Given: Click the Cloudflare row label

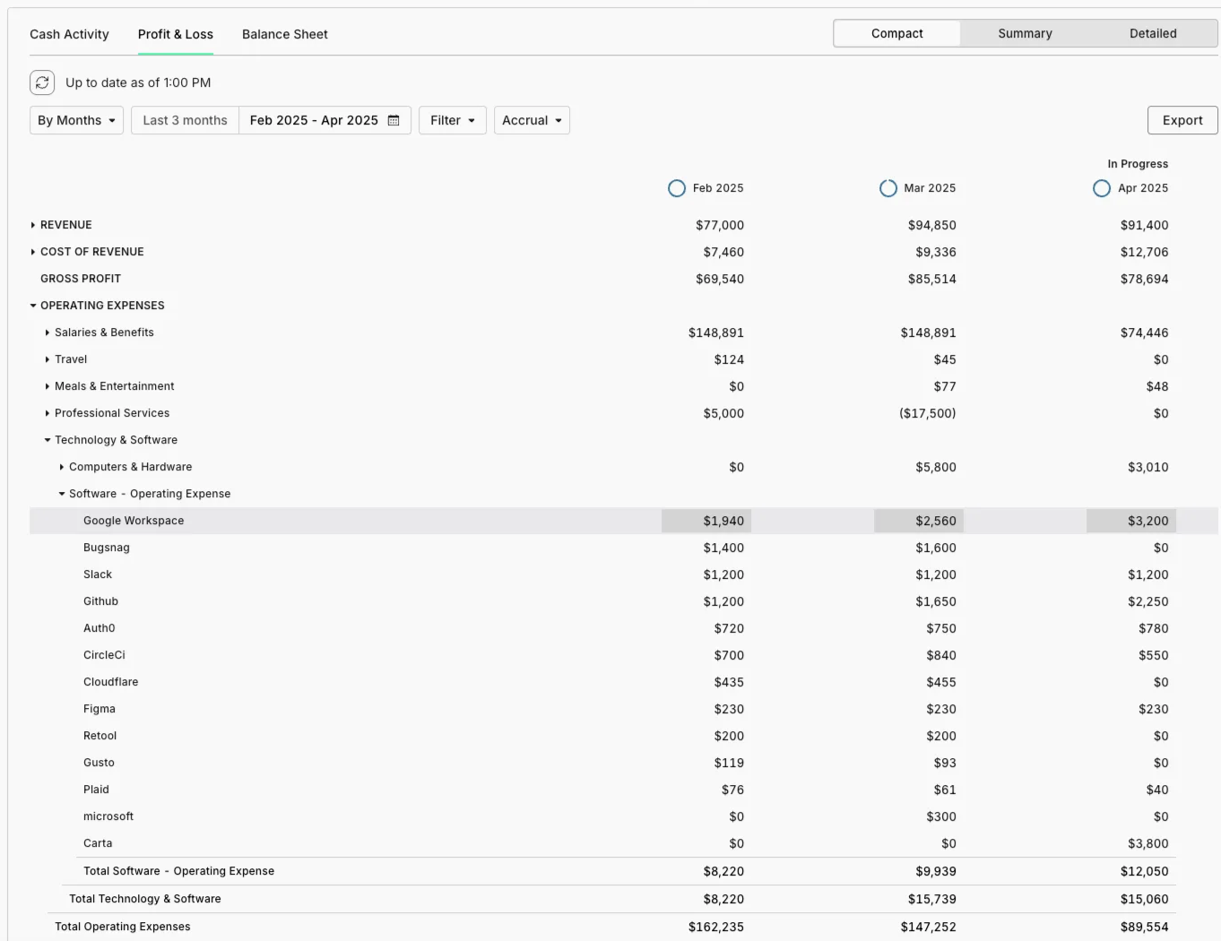Looking at the screenshot, I should point(111,682).
